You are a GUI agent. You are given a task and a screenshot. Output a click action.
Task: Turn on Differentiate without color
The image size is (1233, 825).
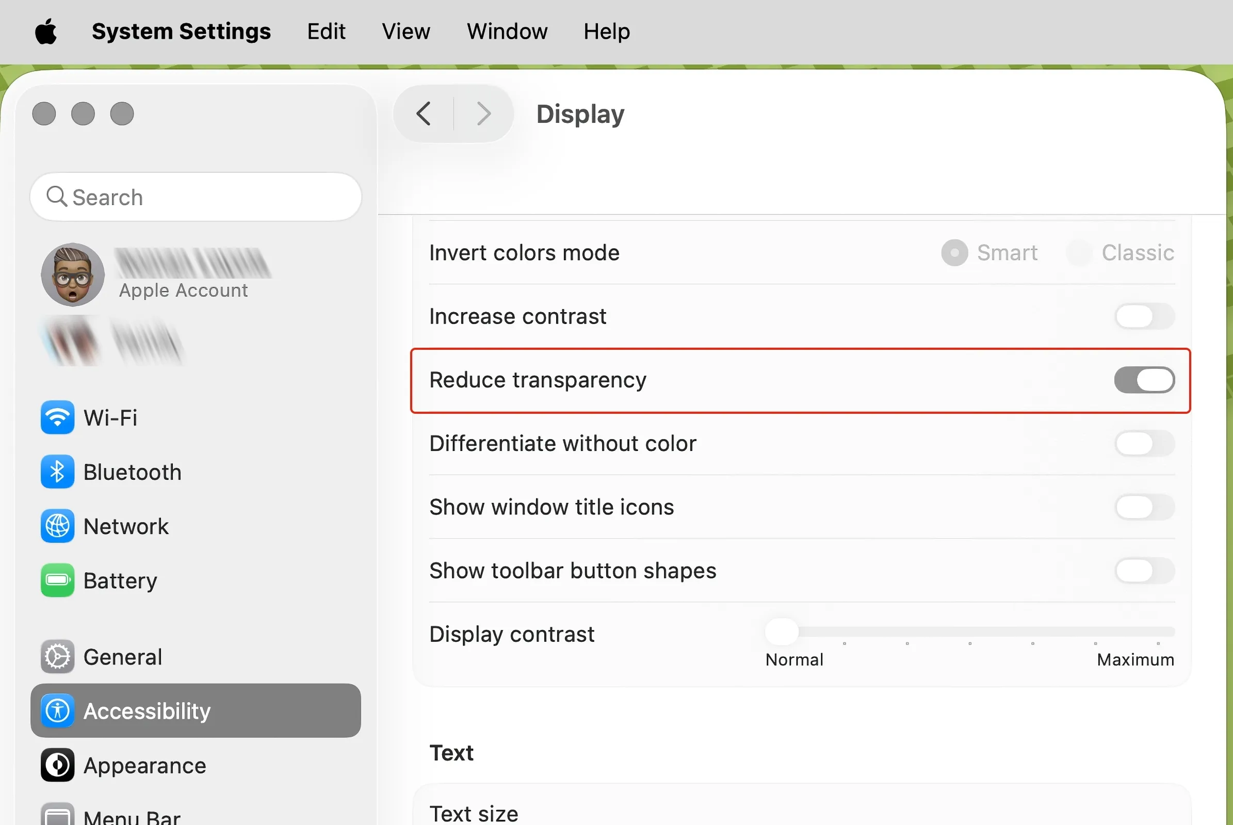click(1144, 444)
